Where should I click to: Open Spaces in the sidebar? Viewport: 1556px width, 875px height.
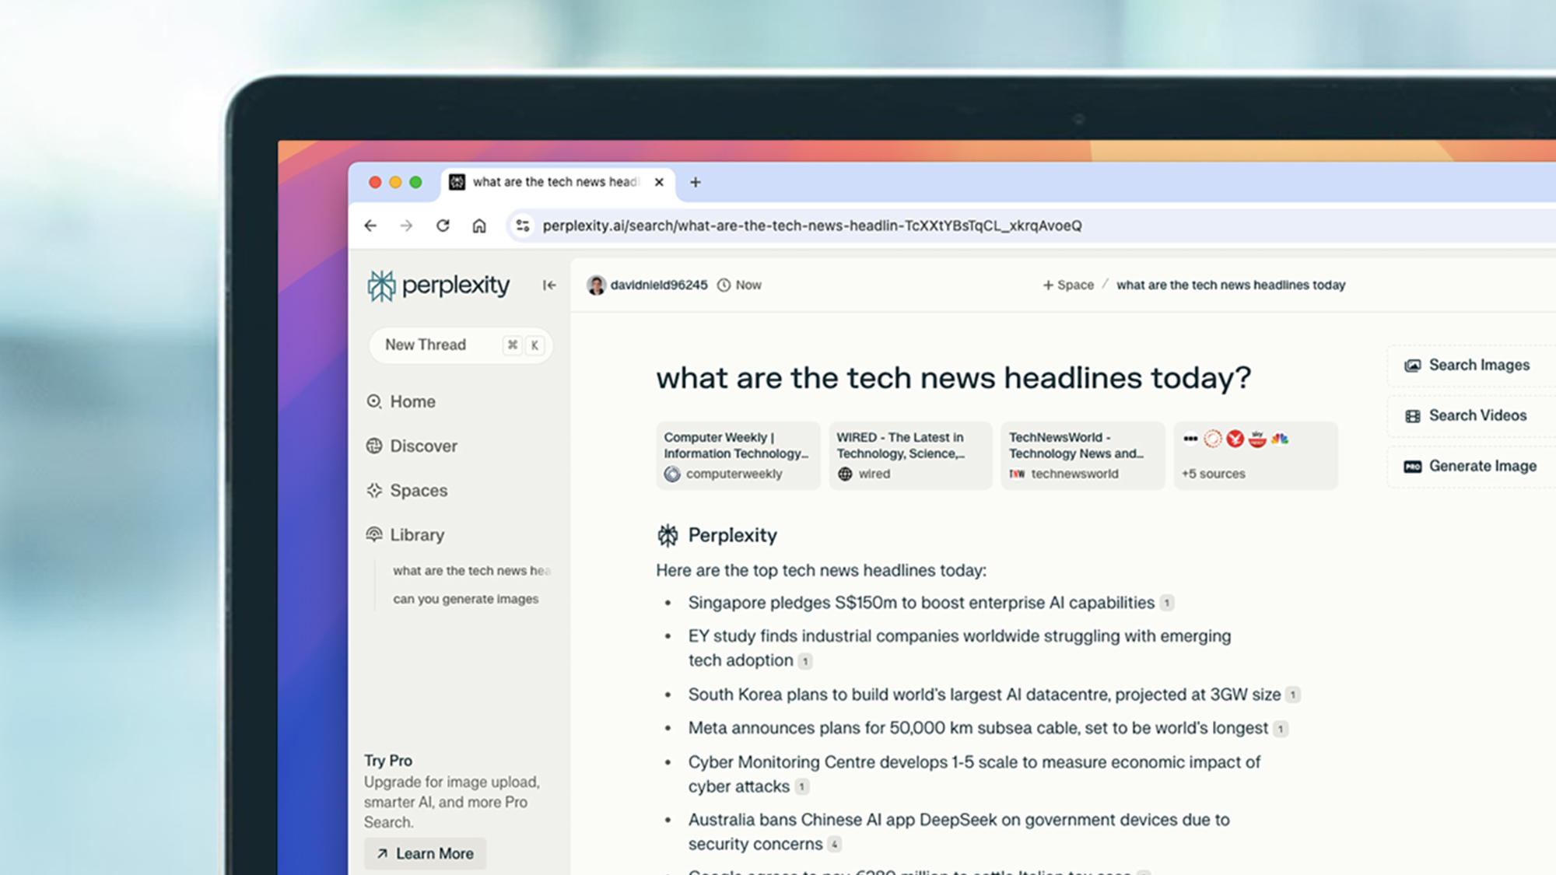[408, 490]
